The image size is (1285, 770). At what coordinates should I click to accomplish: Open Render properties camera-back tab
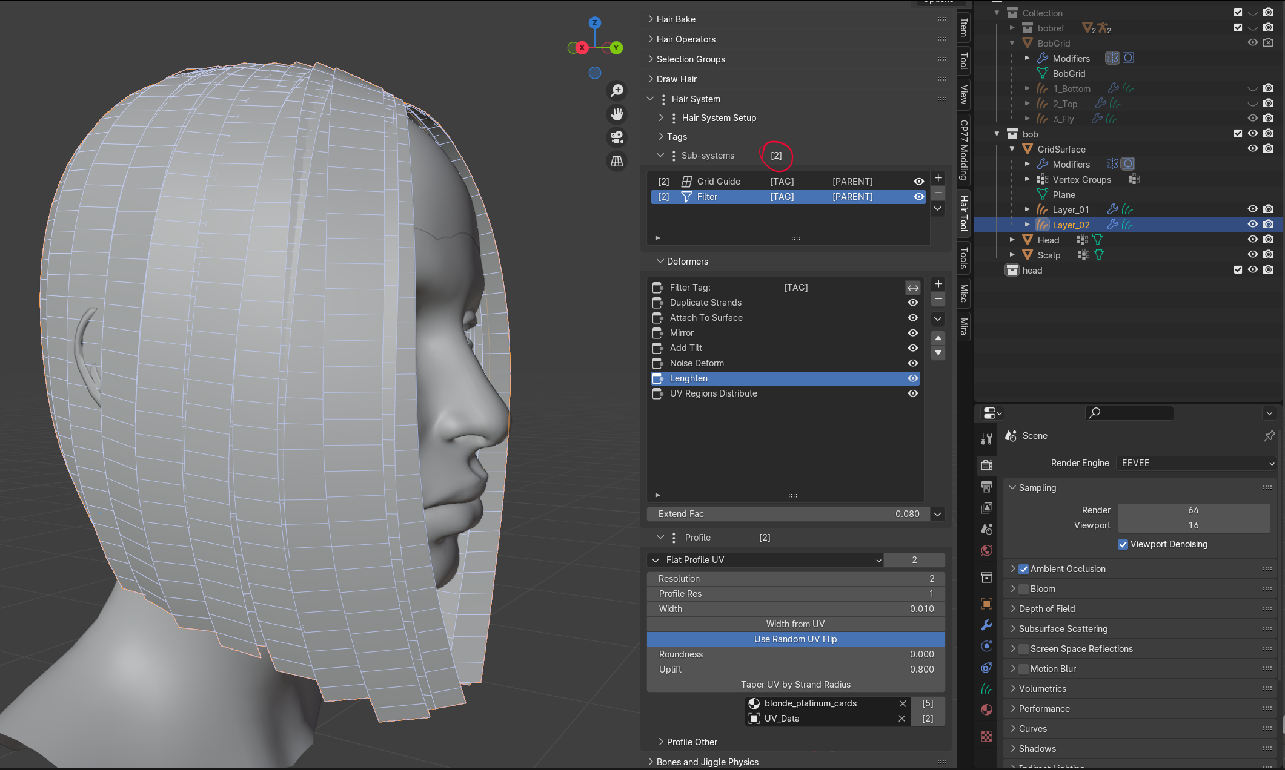tap(986, 465)
